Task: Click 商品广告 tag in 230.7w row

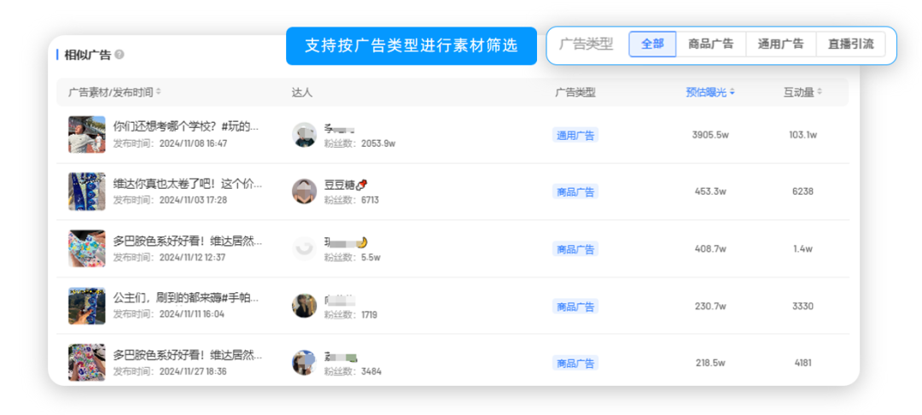Action: [575, 307]
